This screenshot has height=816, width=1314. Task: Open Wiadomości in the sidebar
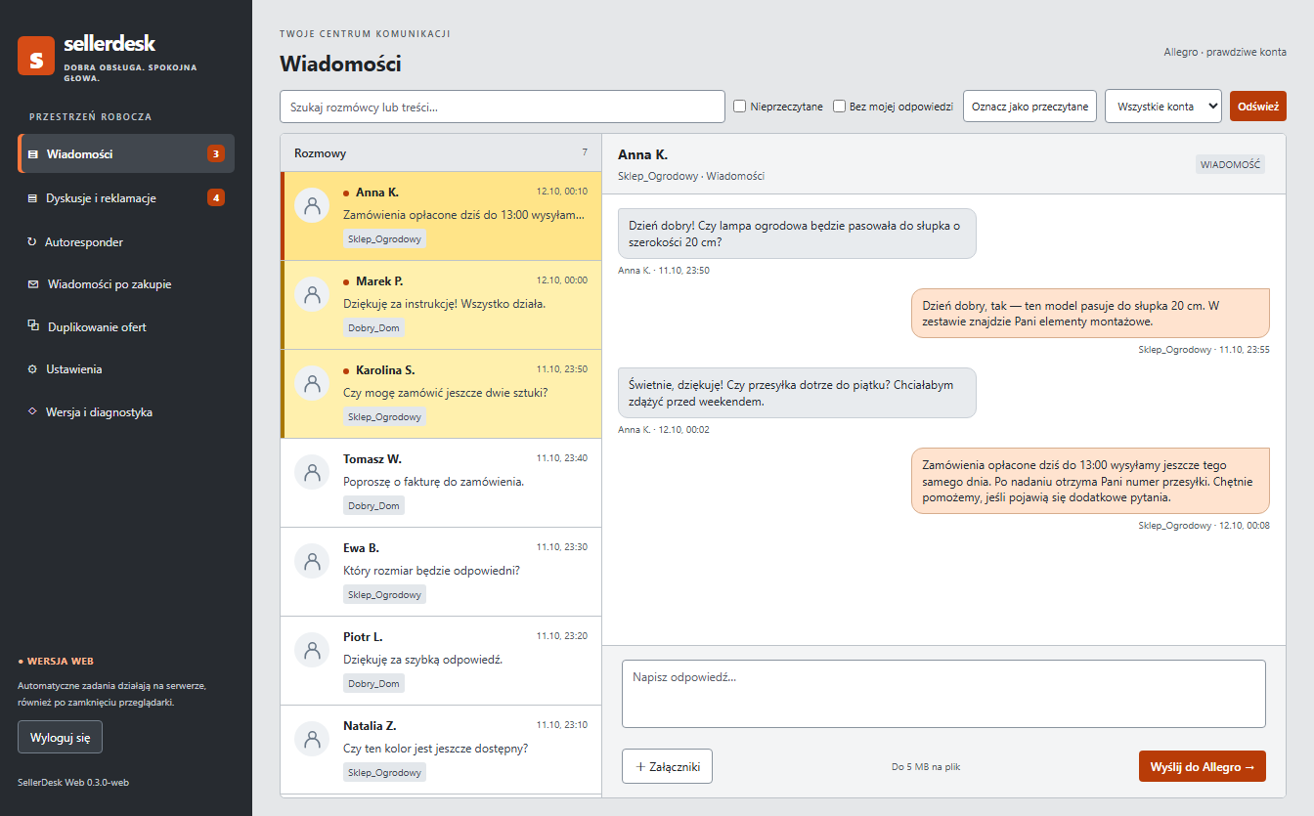click(126, 153)
